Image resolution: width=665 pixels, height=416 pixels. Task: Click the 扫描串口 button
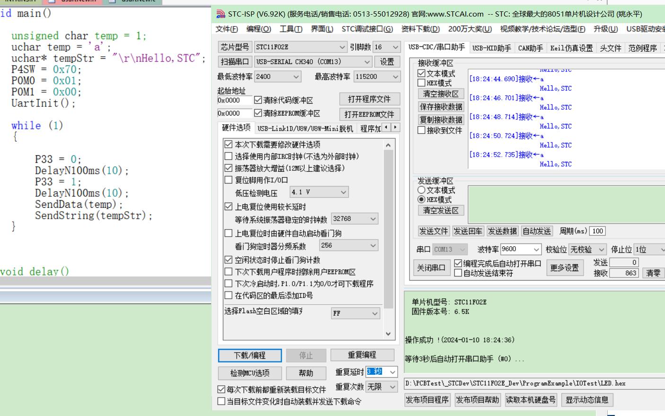click(x=234, y=62)
